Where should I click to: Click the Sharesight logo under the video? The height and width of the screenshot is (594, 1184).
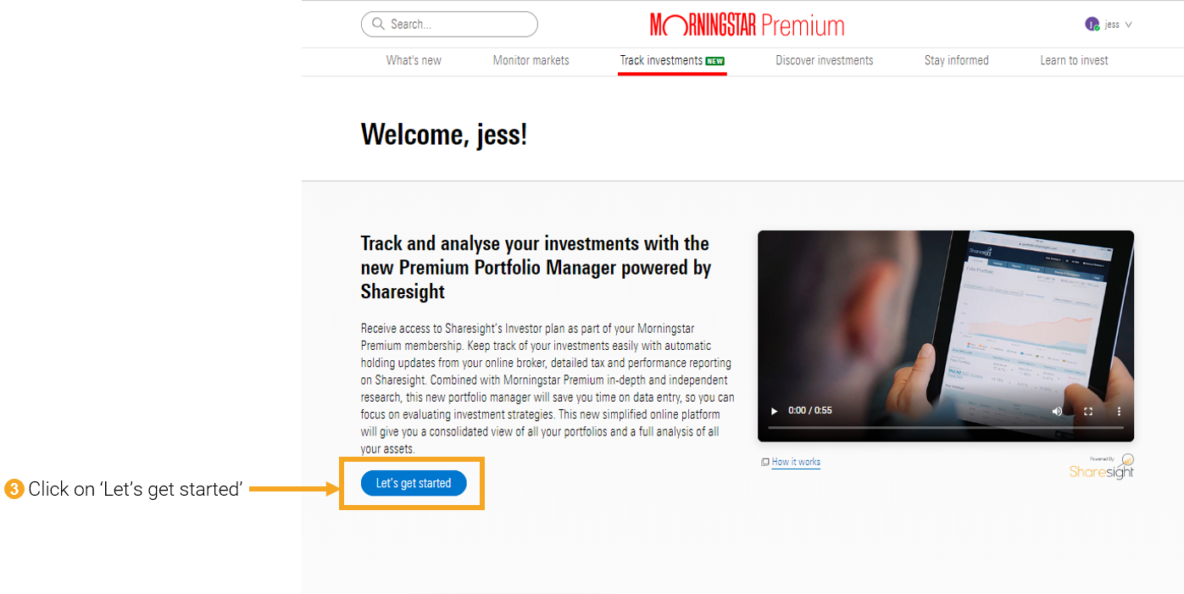coord(1102,467)
